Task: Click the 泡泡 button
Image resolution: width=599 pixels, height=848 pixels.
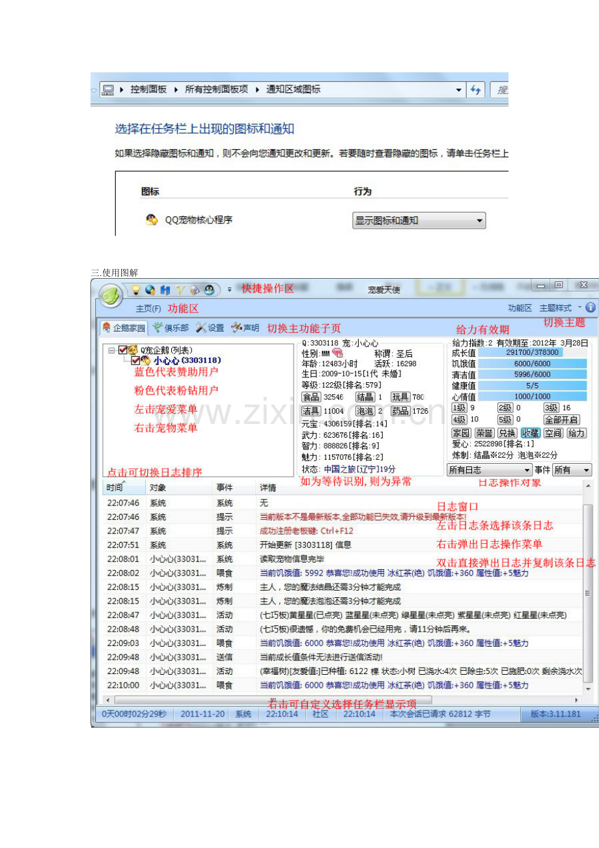Action: click(x=365, y=411)
